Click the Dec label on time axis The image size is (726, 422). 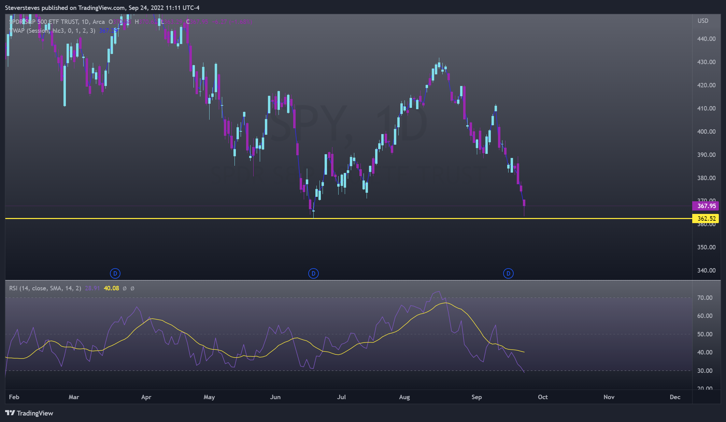675,397
